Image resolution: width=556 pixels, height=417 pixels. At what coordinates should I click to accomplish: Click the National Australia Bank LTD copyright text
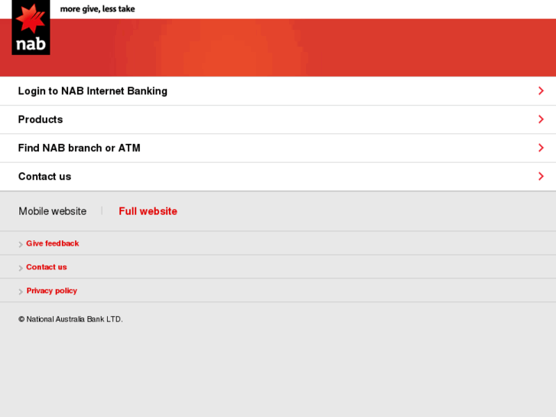(x=70, y=319)
